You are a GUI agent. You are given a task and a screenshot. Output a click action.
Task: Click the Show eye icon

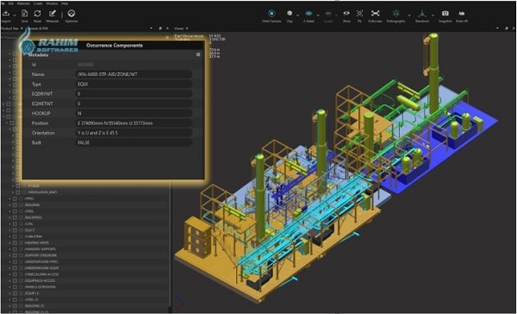pyautogui.click(x=346, y=13)
